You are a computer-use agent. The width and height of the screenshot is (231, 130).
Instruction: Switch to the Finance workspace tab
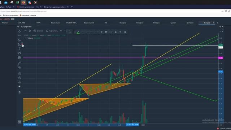(5, 23)
